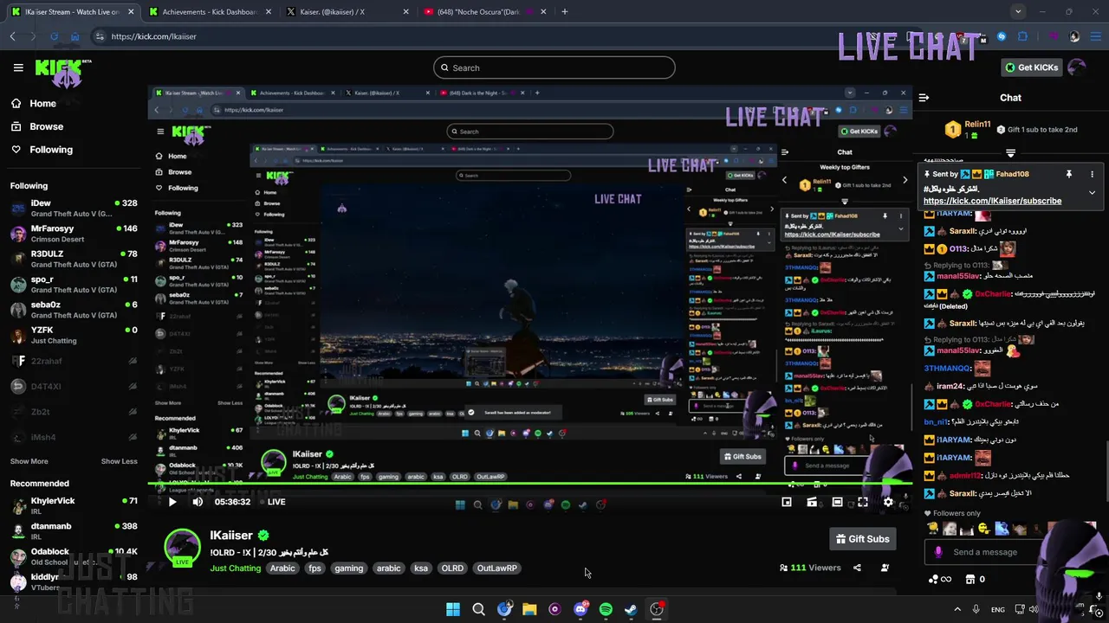1109x623 pixels.
Task: Open recommended channel dtanmanb
Action: tap(74, 530)
